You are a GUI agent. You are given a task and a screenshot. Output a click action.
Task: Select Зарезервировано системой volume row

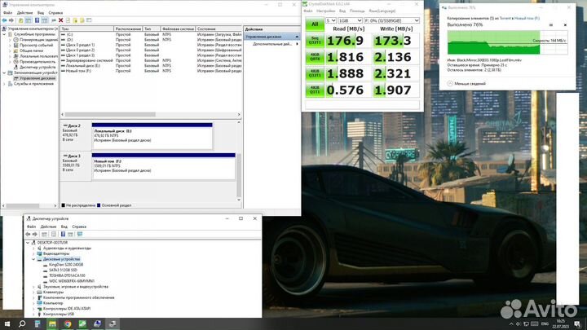point(152,60)
